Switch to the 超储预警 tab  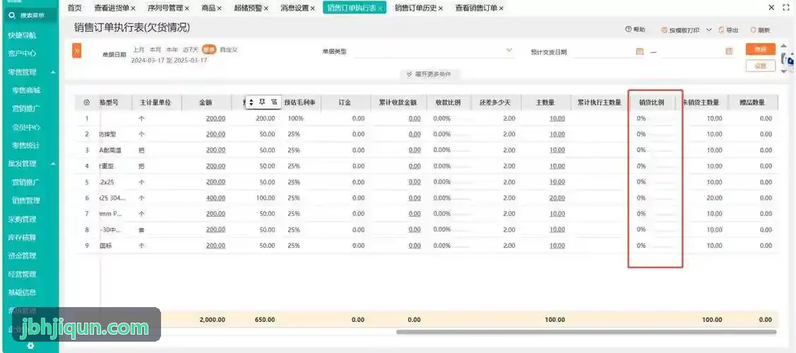point(248,8)
